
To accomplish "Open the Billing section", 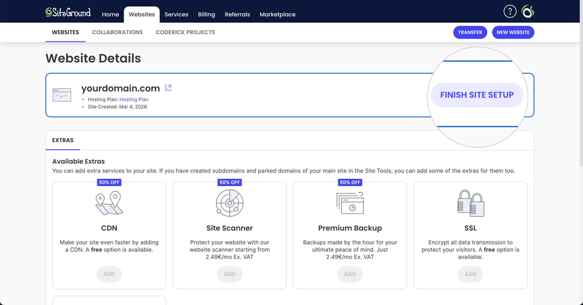I will pyautogui.click(x=206, y=14).
